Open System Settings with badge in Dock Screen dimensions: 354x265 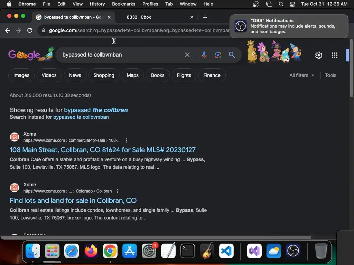point(149,251)
